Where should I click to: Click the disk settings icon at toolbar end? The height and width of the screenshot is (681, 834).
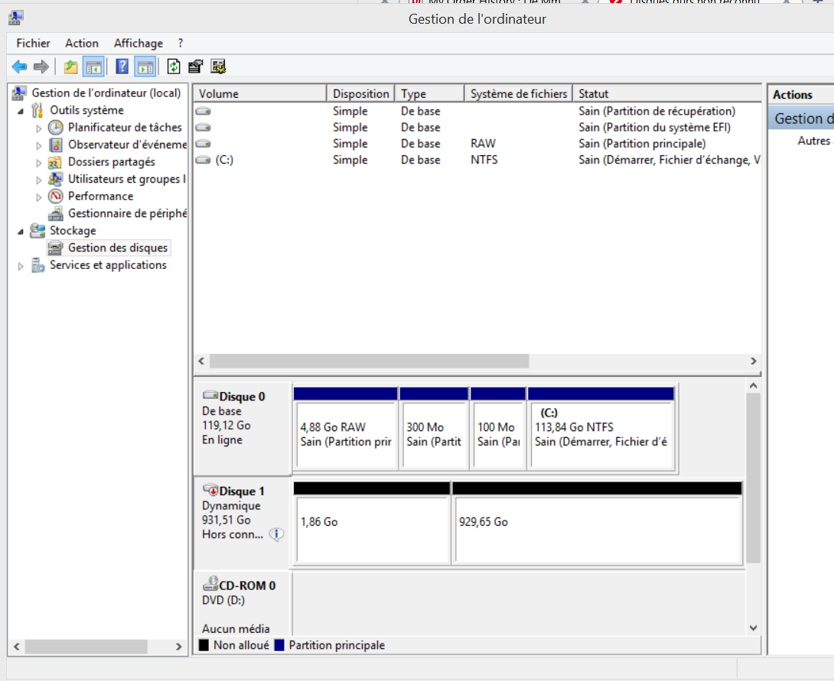[x=218, y=66]
